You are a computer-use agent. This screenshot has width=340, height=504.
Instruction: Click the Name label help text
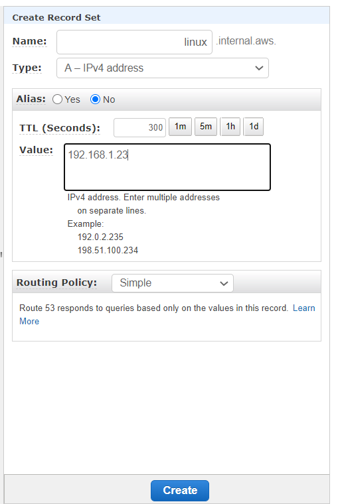tap(29, 42)
